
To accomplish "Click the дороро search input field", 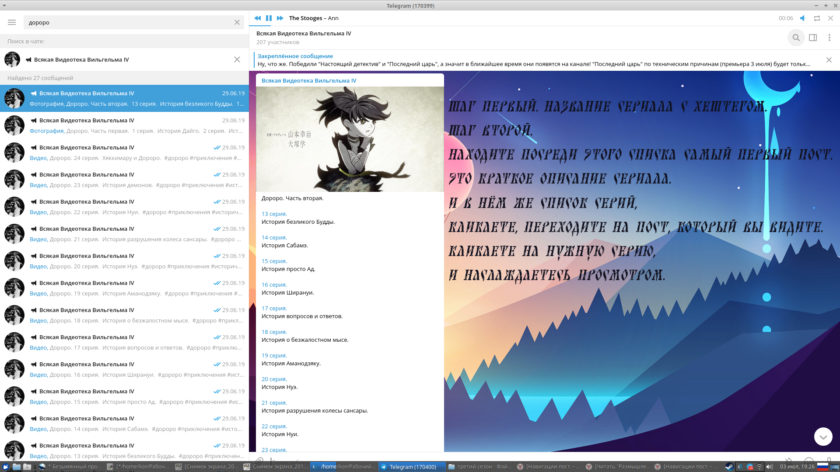I will 127,22.
